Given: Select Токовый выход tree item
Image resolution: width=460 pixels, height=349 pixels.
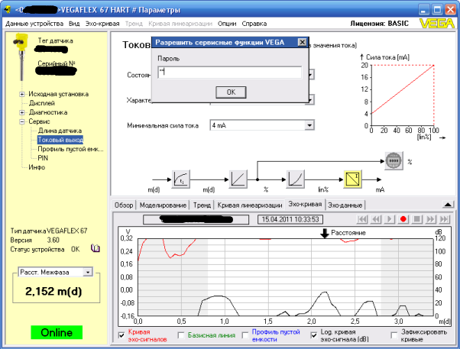Looking at the screenshot, I should pos(60,140).
